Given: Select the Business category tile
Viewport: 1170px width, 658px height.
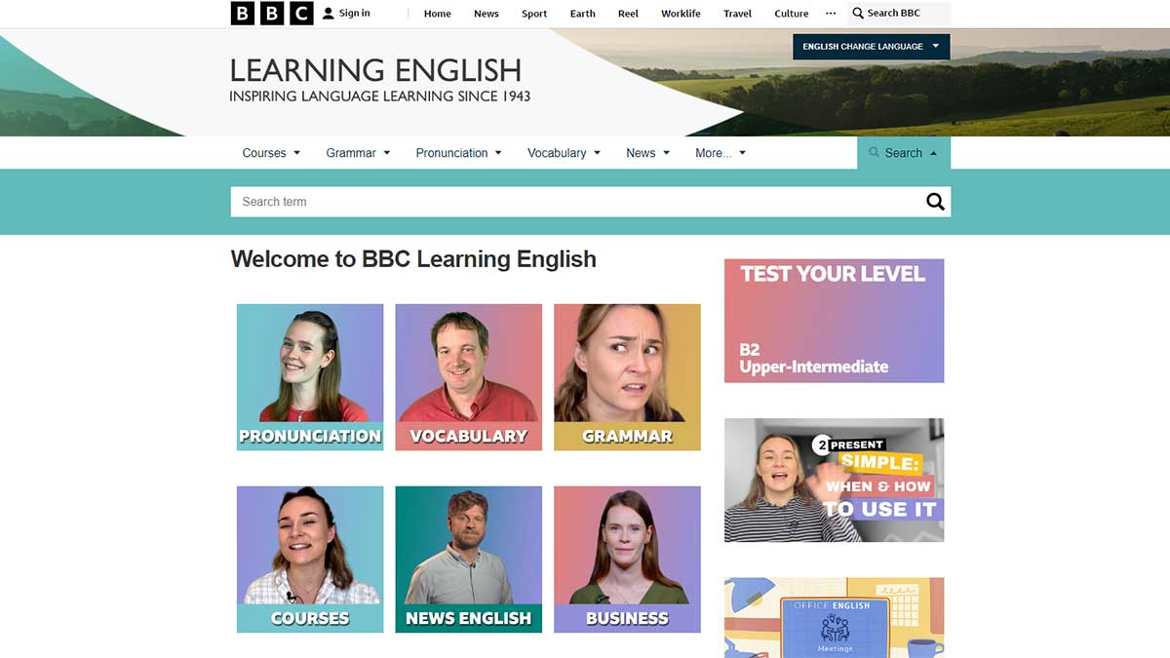Looking at the screenshot, I should coord(627,560).
